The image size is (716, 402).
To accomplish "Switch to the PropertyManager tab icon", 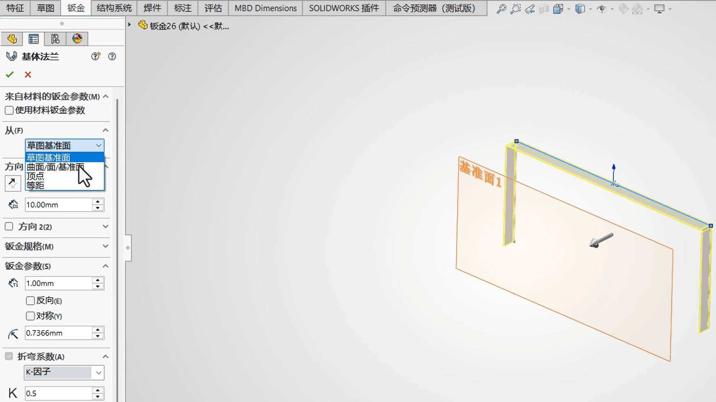I will pyautogui.click(x=33, y=39).
